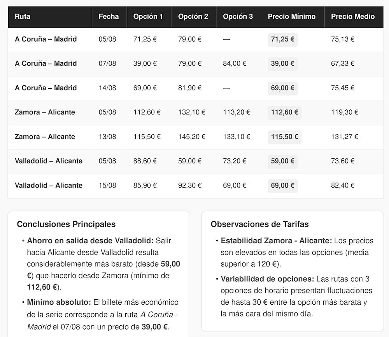Screen dimensions: 389x337
Task: Click the 71,25 € minimum price badge
Action: (282, 39)
